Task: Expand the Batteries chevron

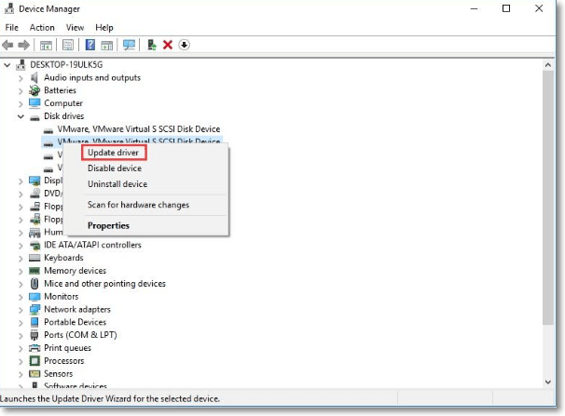Action: [21, 91]
